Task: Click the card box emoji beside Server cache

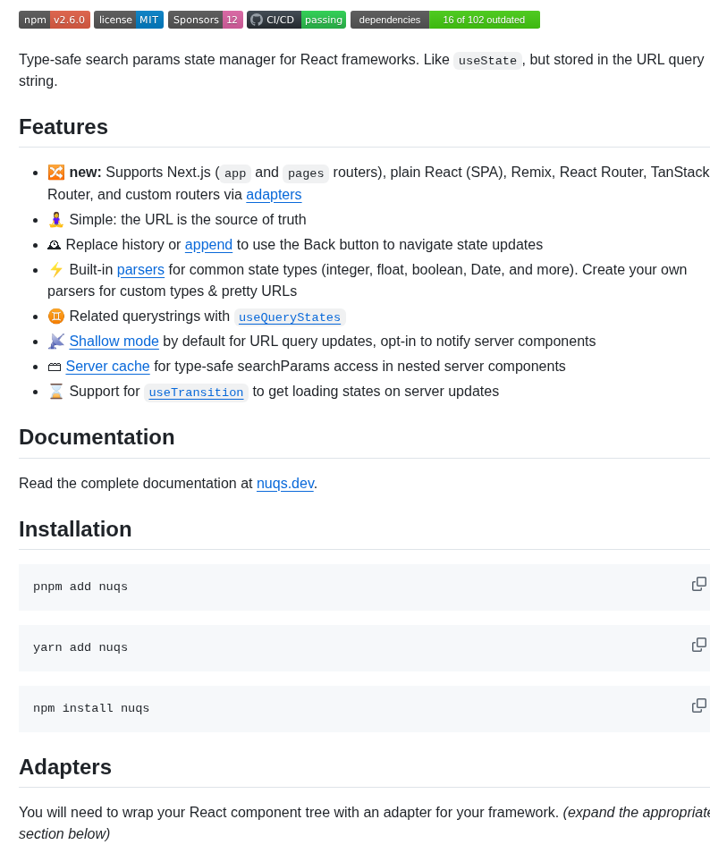Action: pos(54,367)
